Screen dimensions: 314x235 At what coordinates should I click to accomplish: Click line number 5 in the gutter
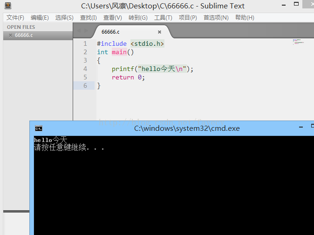[85, 78]
